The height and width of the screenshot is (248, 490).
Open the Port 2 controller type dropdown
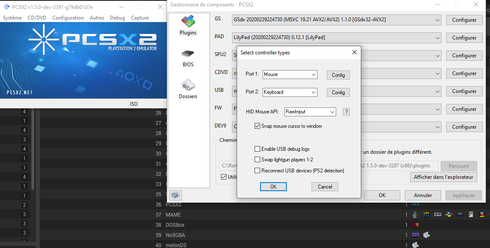point(290,92)
